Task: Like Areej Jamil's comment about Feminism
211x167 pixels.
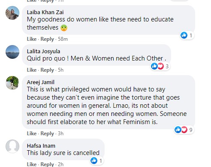Action: [32, 134]
